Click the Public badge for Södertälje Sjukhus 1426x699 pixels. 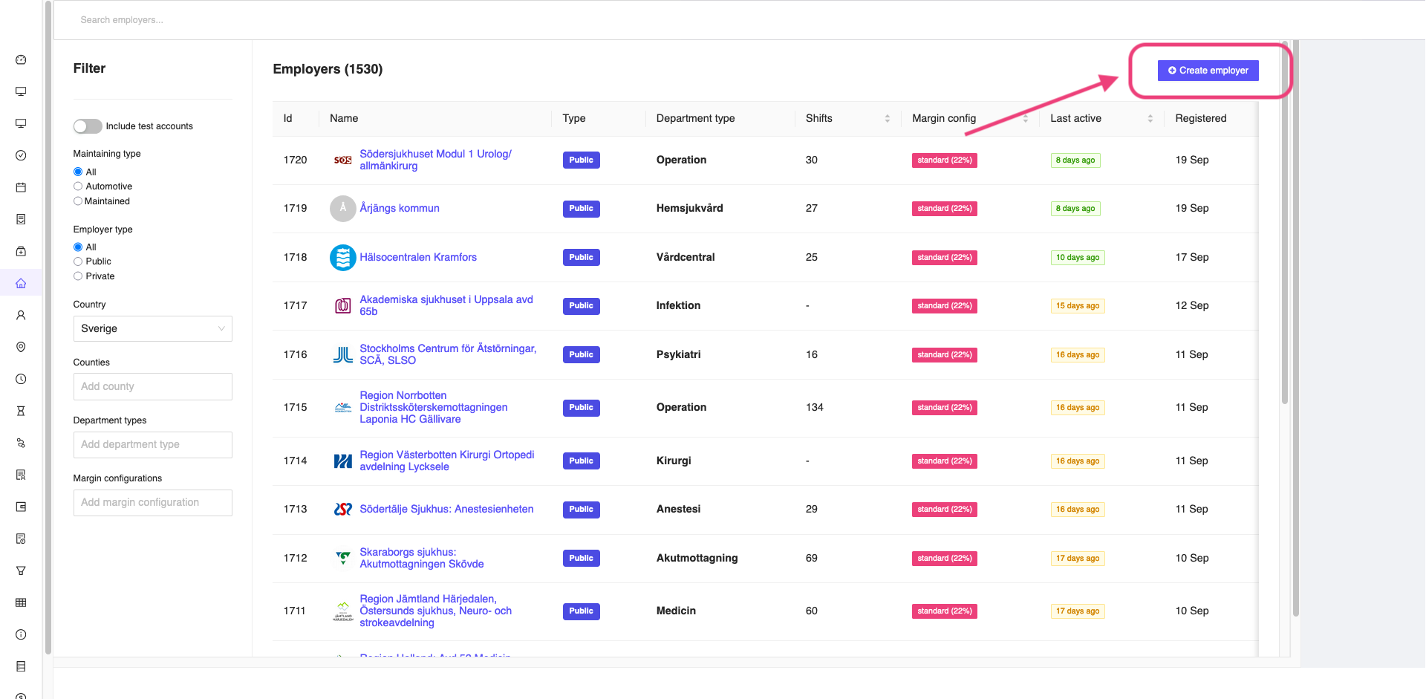[581, 510]
